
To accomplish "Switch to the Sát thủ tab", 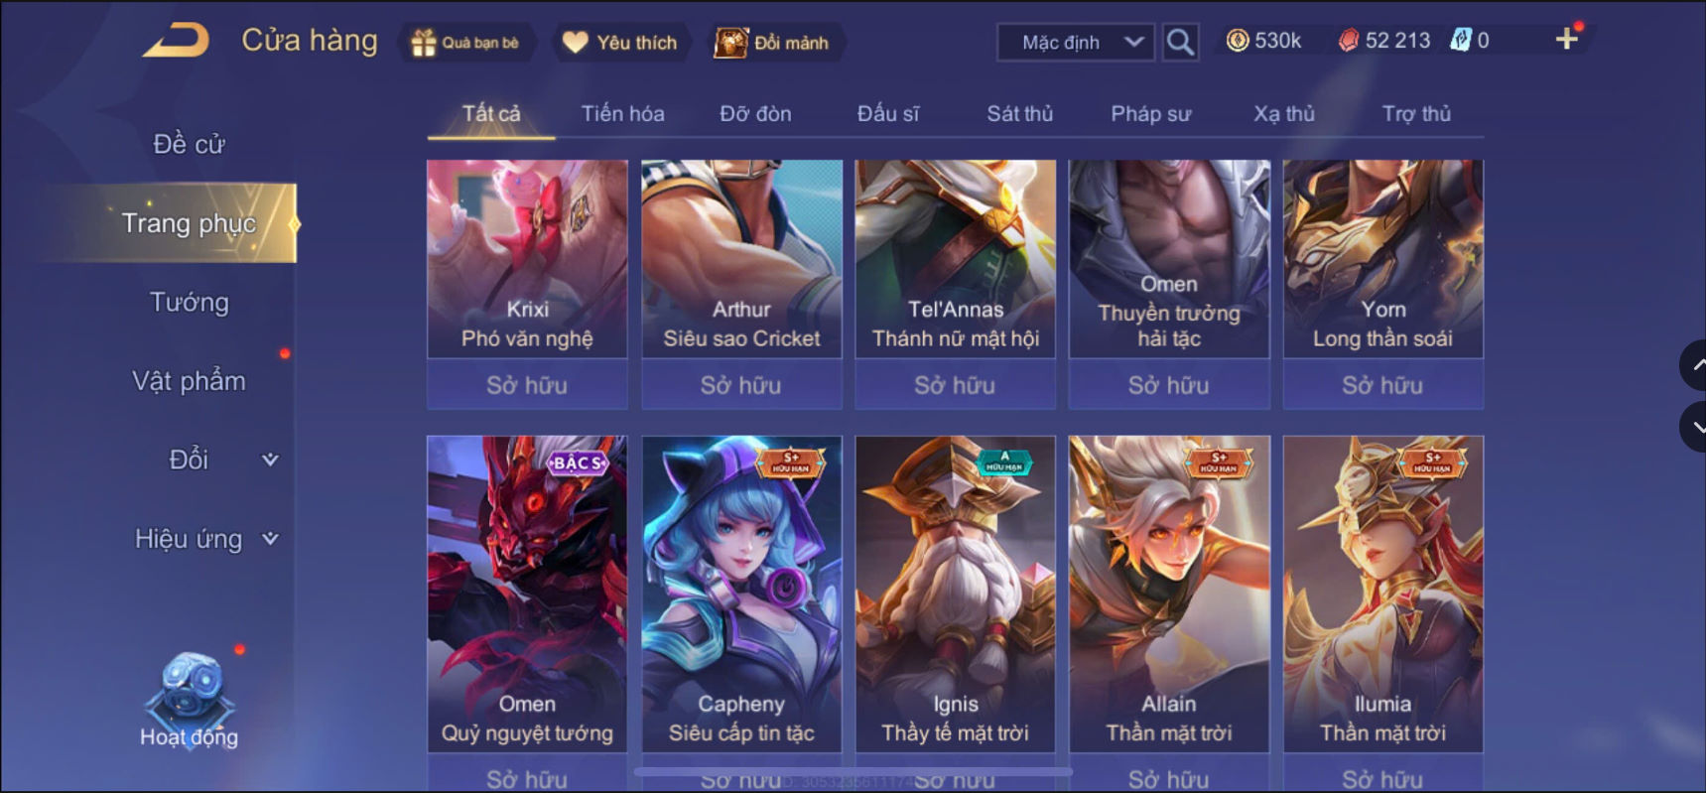I will [1019, 113].
